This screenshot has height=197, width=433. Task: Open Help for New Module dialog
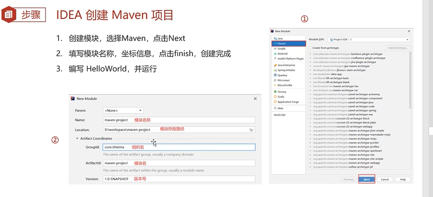403,179
